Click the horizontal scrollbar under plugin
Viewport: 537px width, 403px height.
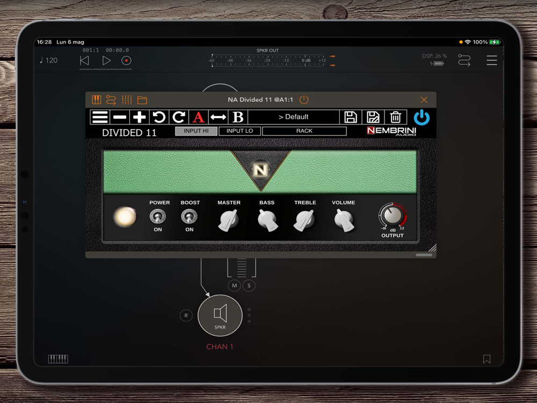424,255
